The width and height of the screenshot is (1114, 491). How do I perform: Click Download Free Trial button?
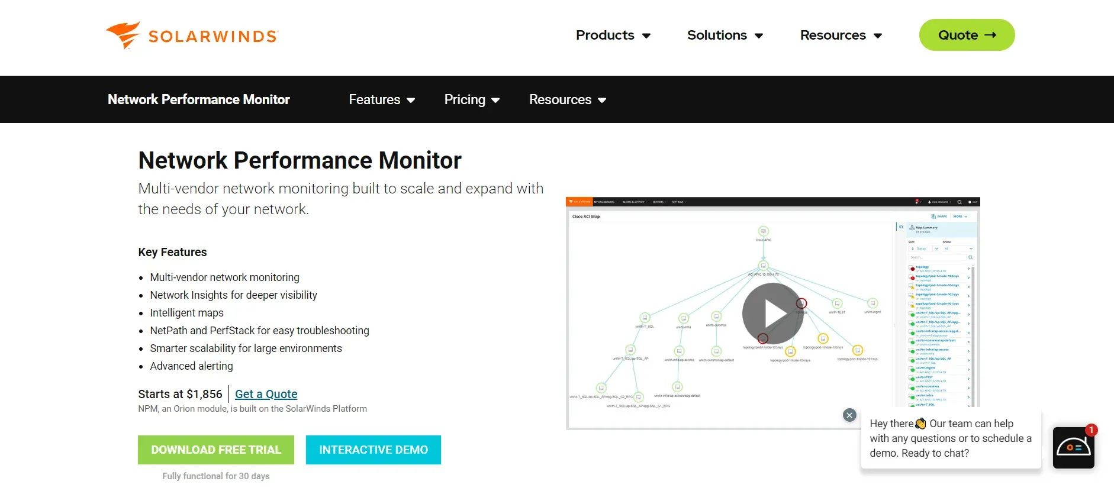point(216,450)
